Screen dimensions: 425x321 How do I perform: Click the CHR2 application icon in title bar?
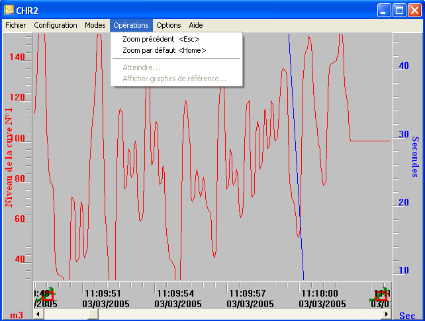point(9,11)
